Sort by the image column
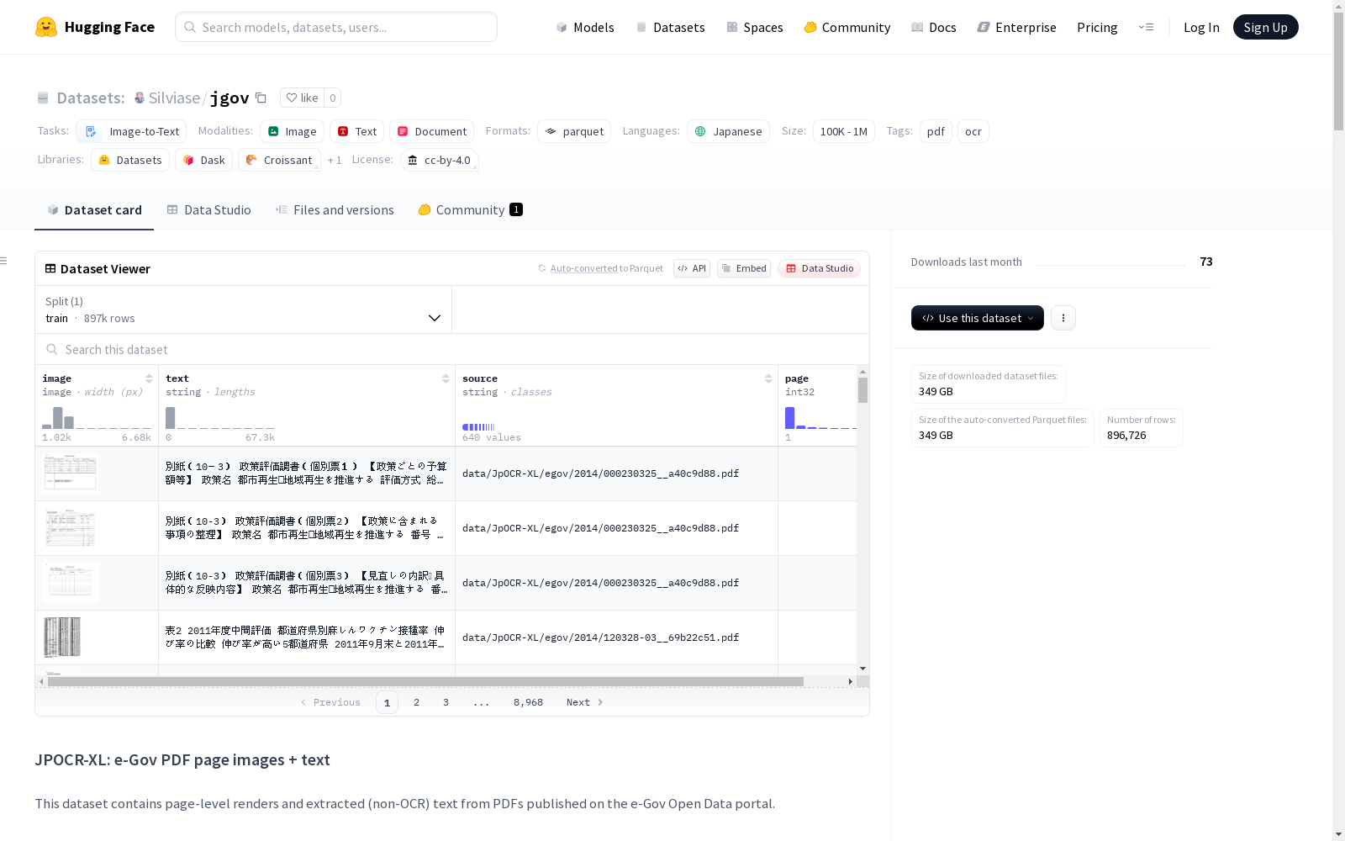Screen dimensions: 1345x841 [149, 378]
